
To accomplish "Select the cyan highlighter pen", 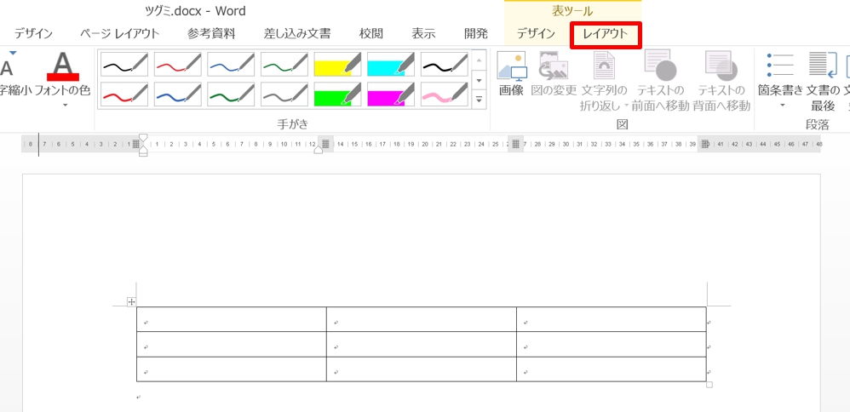I will pos(391,64).
